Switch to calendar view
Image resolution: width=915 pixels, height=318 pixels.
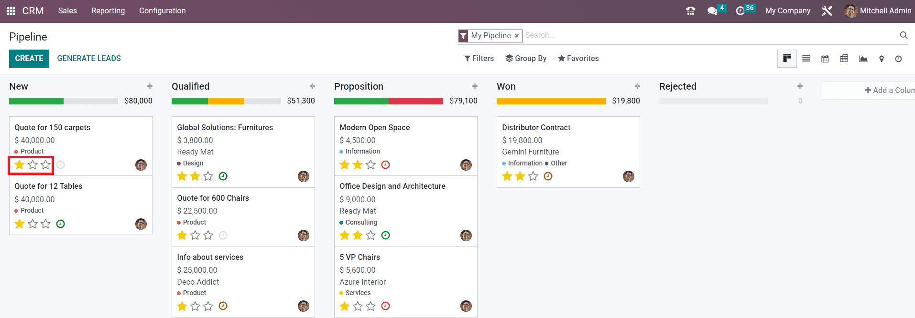(x=825, y=59)
